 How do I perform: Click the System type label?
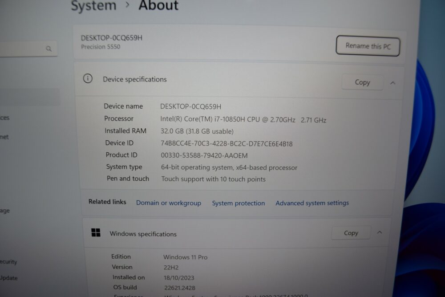124,167
